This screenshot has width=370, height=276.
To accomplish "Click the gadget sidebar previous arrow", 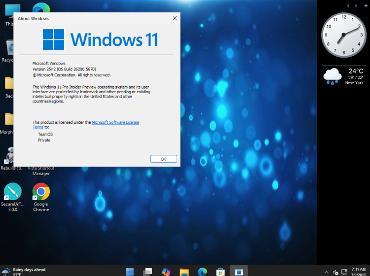I will (348, 5).
